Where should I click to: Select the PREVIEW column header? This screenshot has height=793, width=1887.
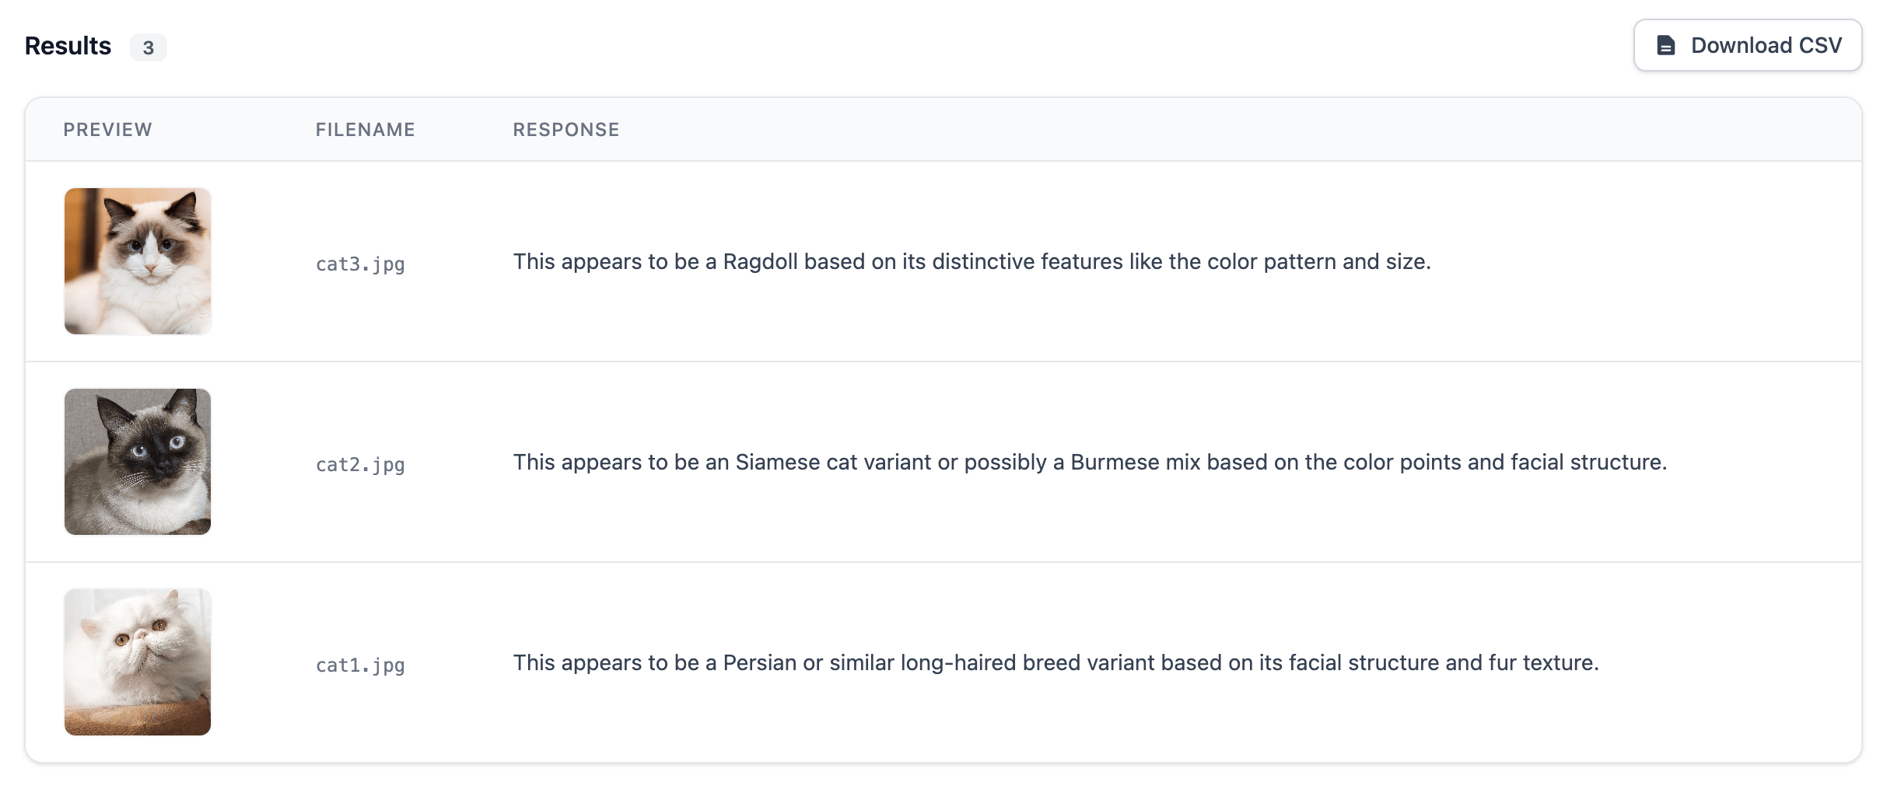[x=107, y=130]
